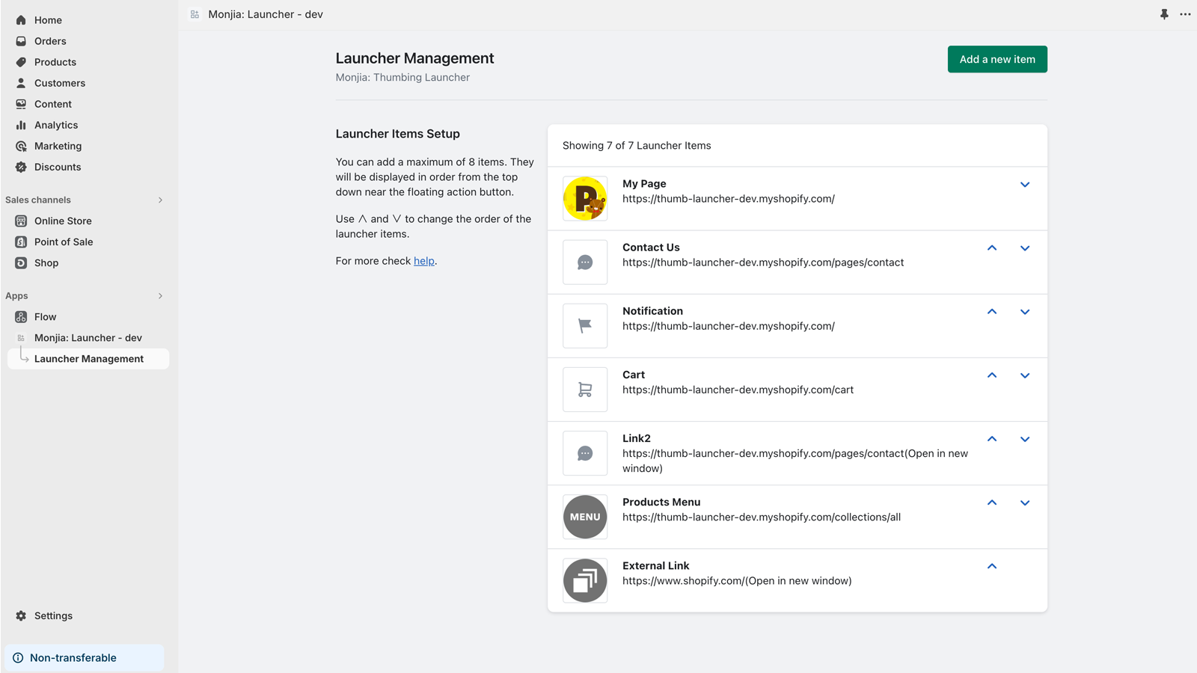Image resolution: width=1197 pixels, height=673 pixels.
Task: Open the ellipsis options menu
Action: click(x=1185, y=14)
